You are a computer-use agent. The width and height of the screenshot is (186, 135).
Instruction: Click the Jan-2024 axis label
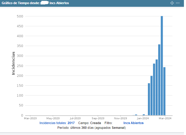(x=143, y=118)
